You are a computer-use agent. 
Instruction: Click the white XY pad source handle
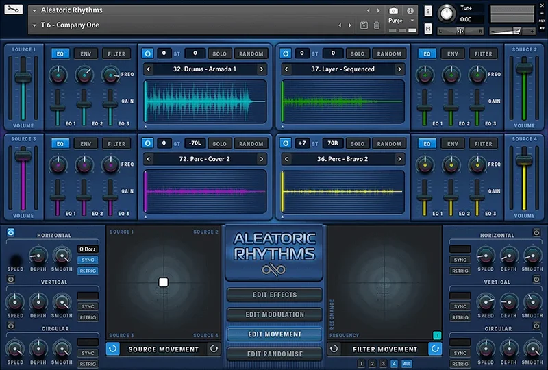coord(163,282)
